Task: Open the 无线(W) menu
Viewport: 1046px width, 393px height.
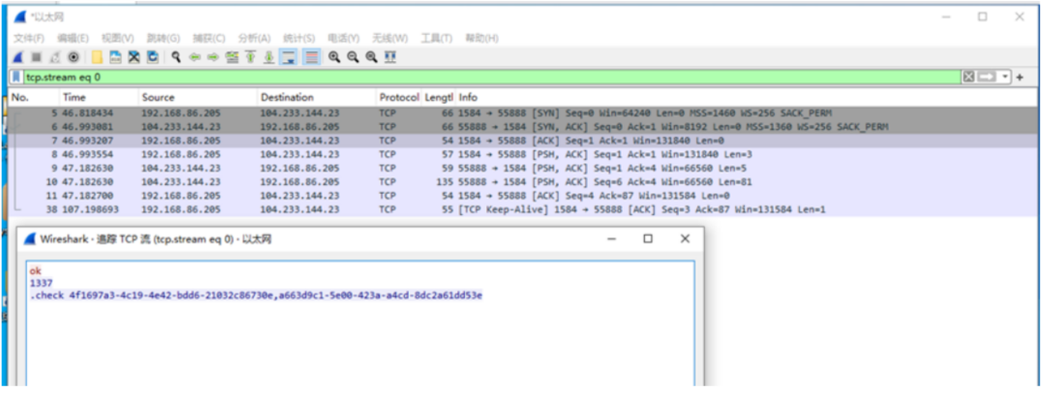Action: (390, 38)
